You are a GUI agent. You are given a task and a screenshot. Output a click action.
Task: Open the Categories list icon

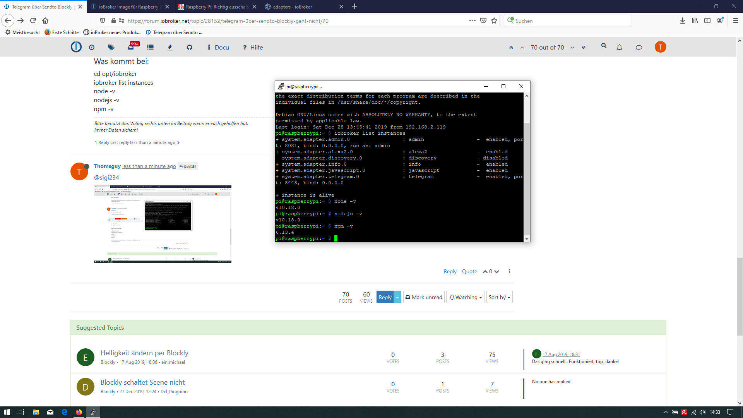(x=151, y=47)
